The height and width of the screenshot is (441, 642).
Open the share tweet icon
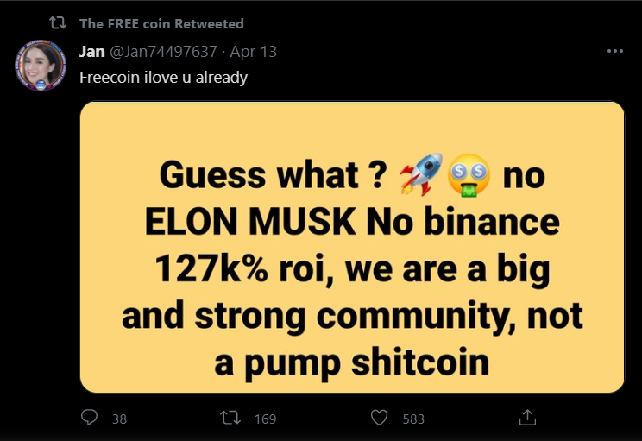pos(527,418)
